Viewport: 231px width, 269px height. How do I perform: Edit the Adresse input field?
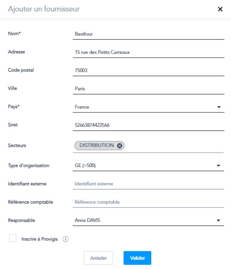[149, 52]
